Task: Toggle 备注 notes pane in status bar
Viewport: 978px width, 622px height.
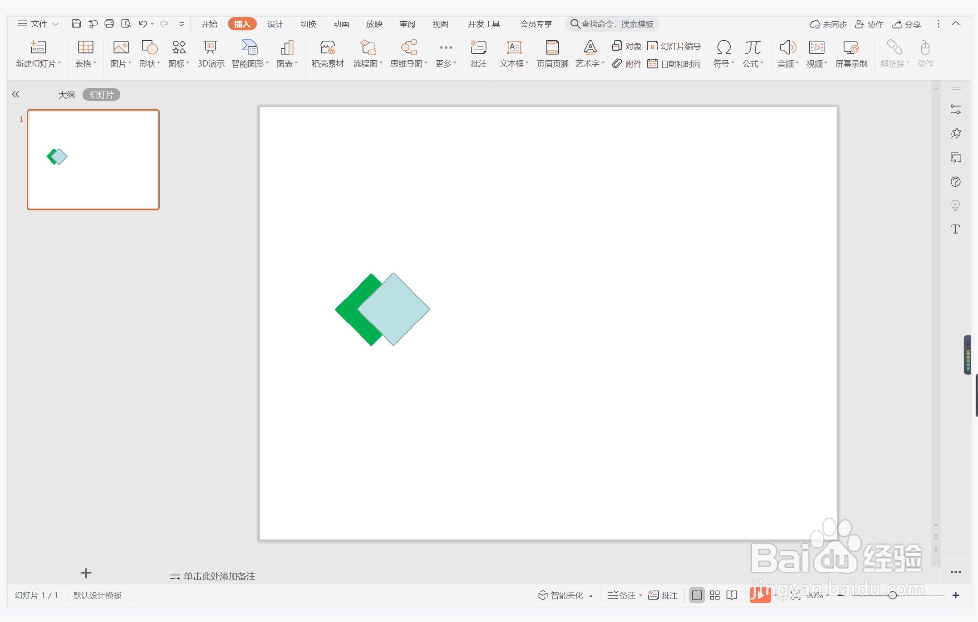Action: (x=624, y=595)
